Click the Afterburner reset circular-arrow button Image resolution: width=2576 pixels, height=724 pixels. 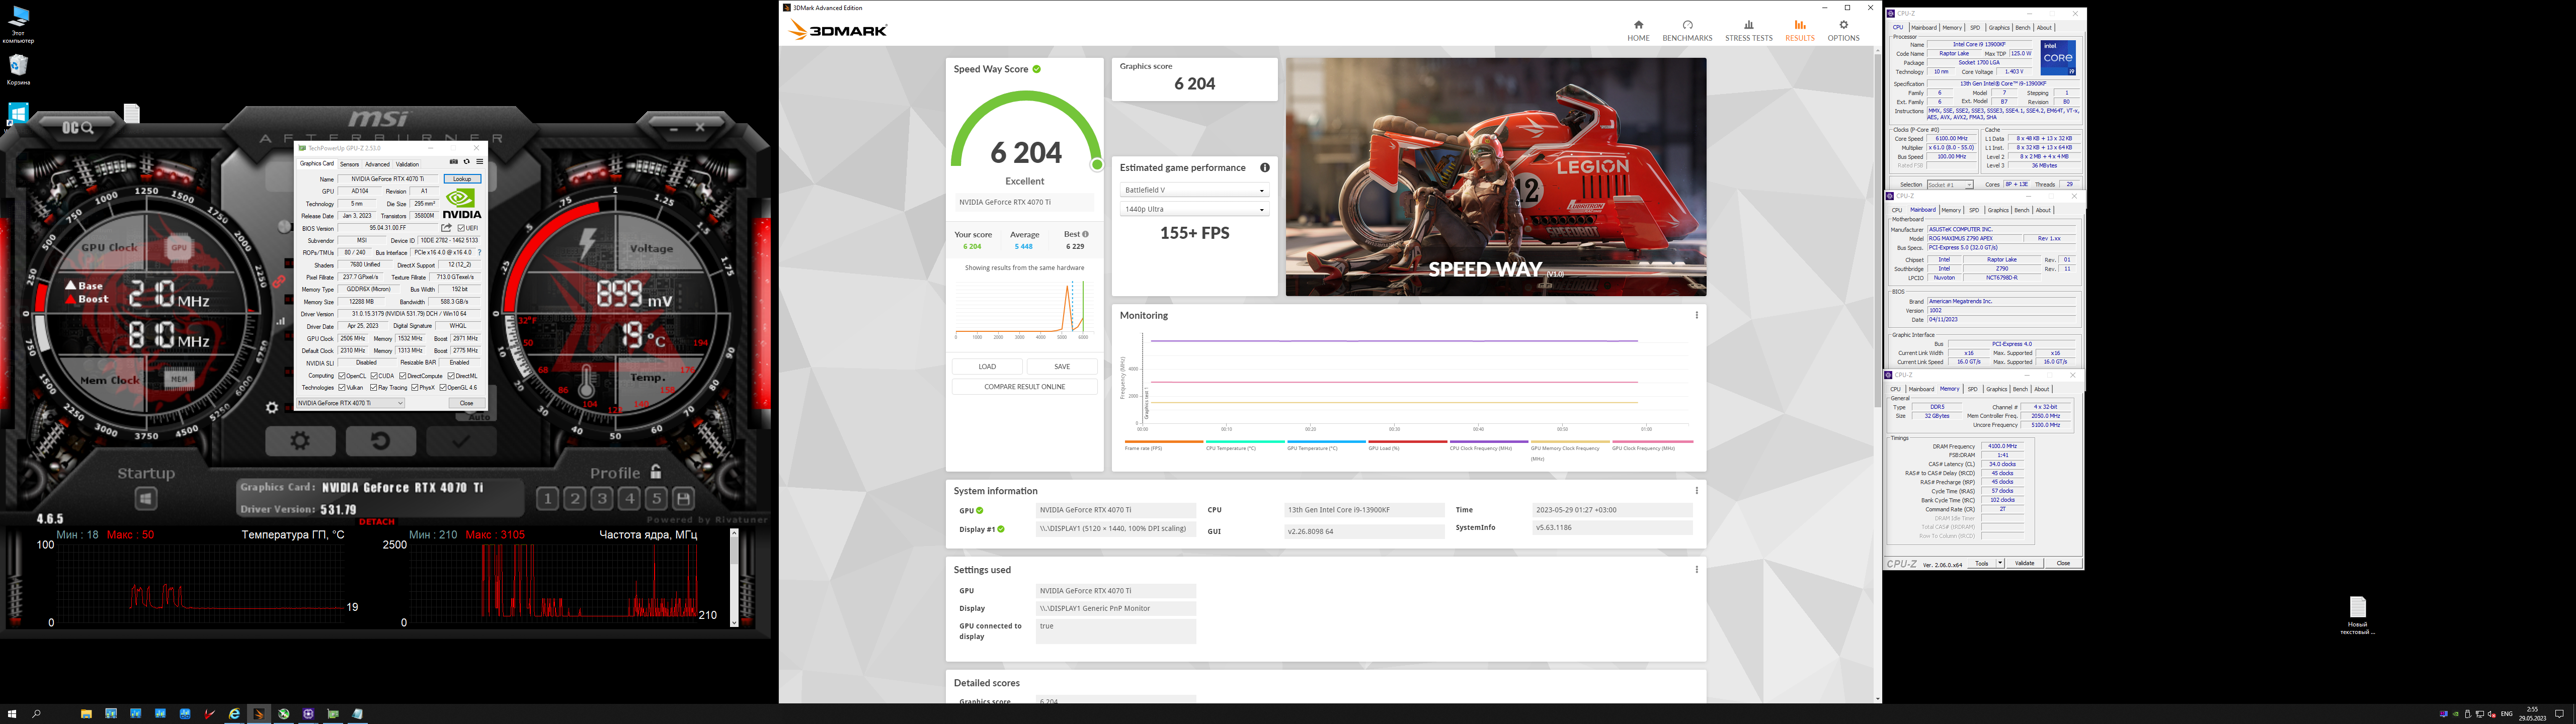[x=380, y=441]
